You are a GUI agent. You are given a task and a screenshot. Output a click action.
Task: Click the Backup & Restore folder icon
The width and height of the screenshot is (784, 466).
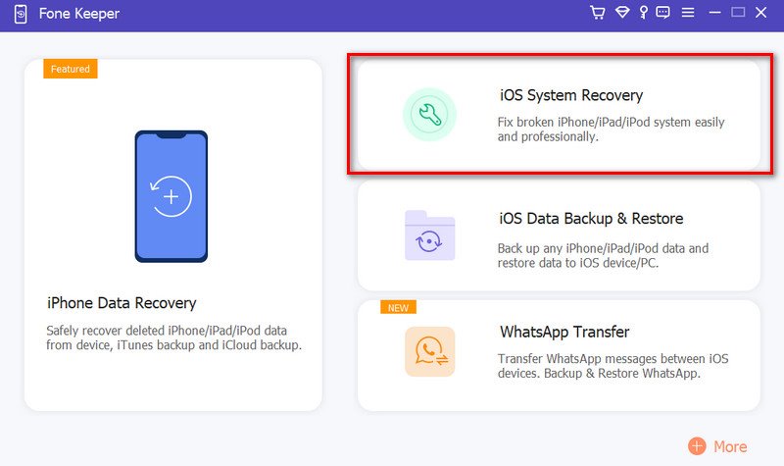429,235
